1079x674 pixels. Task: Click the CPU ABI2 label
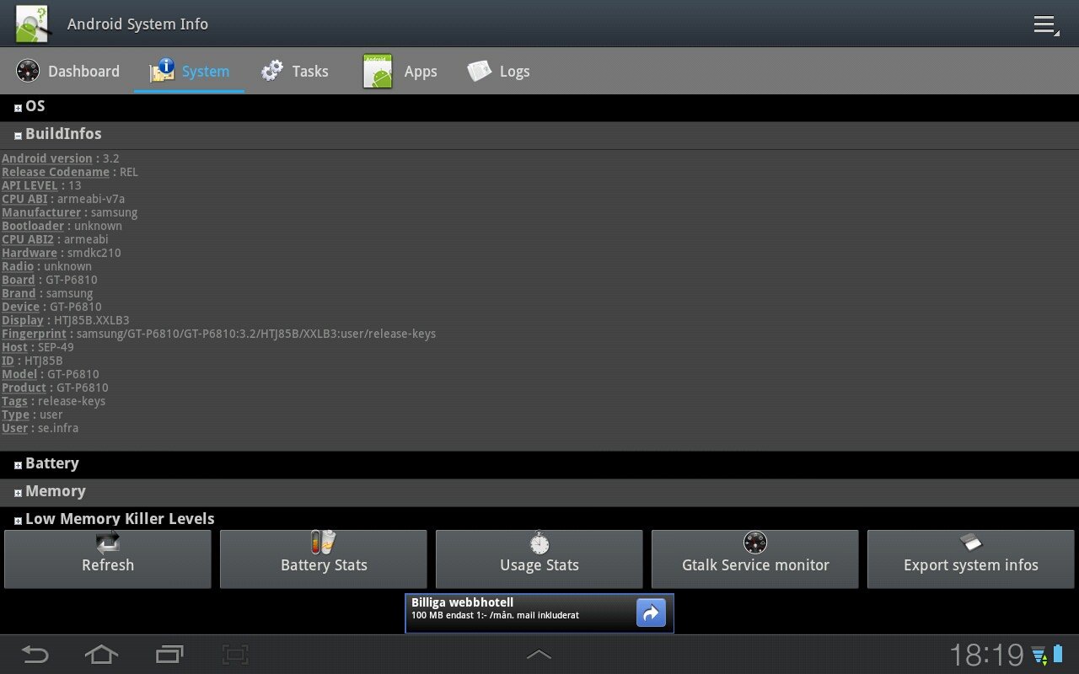(x=28, y=239)
